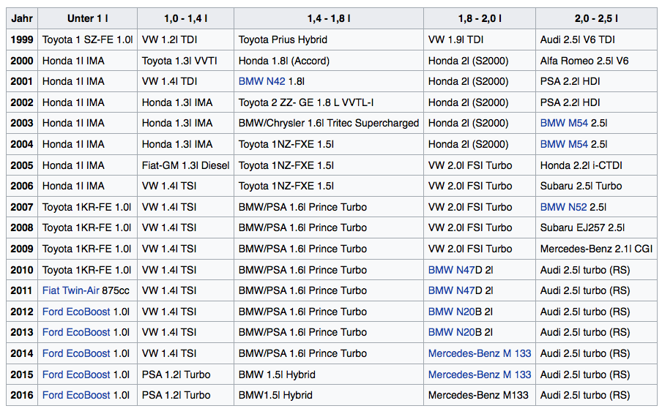
Task: Click the 'Audi 2.5l V6 TDI' cell
Action: [x=596, y=39]
